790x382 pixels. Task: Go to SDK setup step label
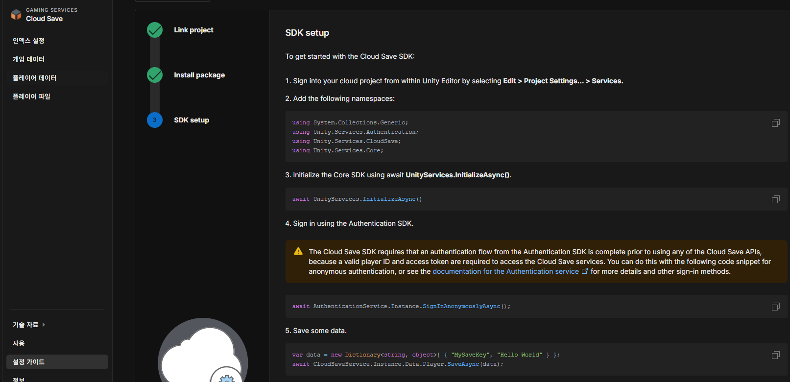pos(192,120)
